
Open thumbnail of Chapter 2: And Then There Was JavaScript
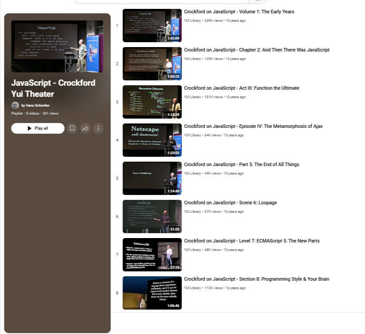coord(152,64)
